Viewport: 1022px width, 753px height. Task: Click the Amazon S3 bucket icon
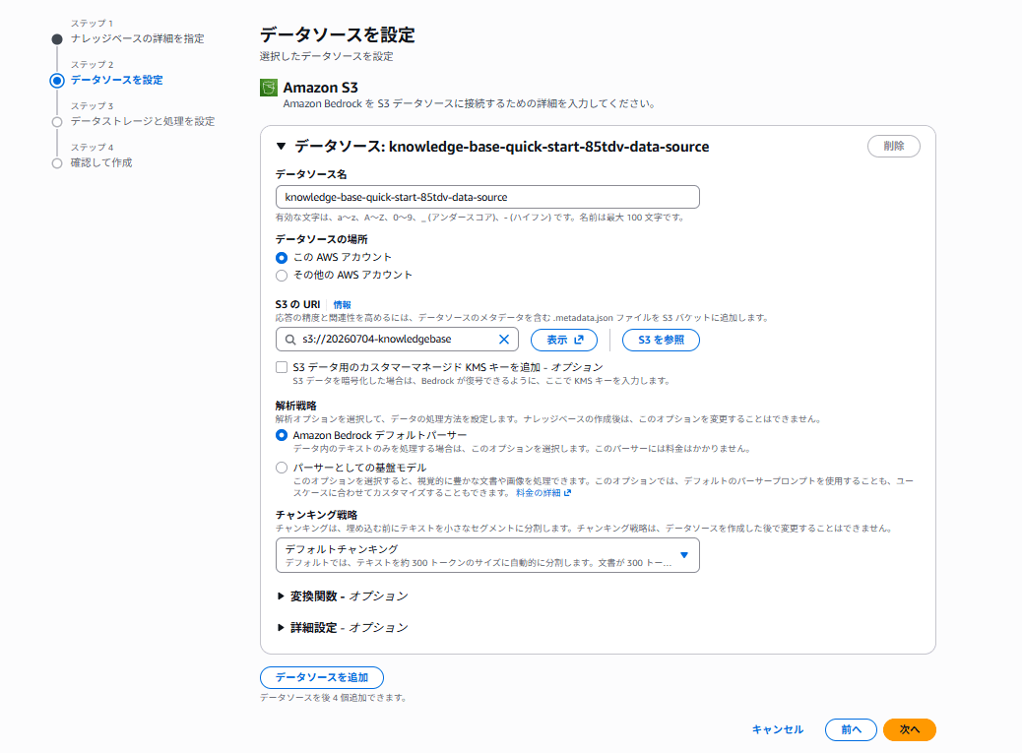[x=269, y=88]
